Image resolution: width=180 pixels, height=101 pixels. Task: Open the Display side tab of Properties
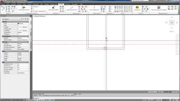tap(31, 34)
